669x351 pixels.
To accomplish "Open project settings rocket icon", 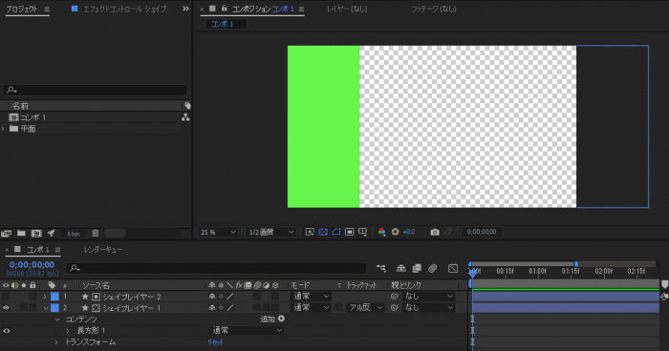I will (x=51, y=233).
